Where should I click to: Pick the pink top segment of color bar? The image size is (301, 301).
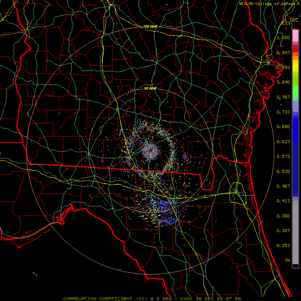point(295,36)
